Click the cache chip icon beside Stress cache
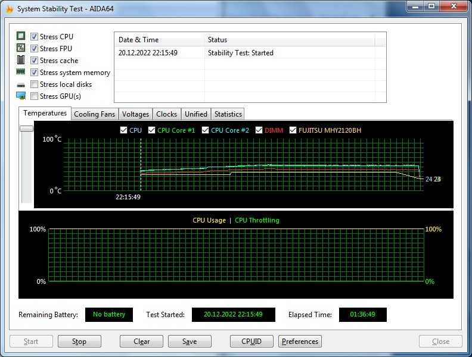The height and width of the screenshot is (357, 472). pos(21,60)
